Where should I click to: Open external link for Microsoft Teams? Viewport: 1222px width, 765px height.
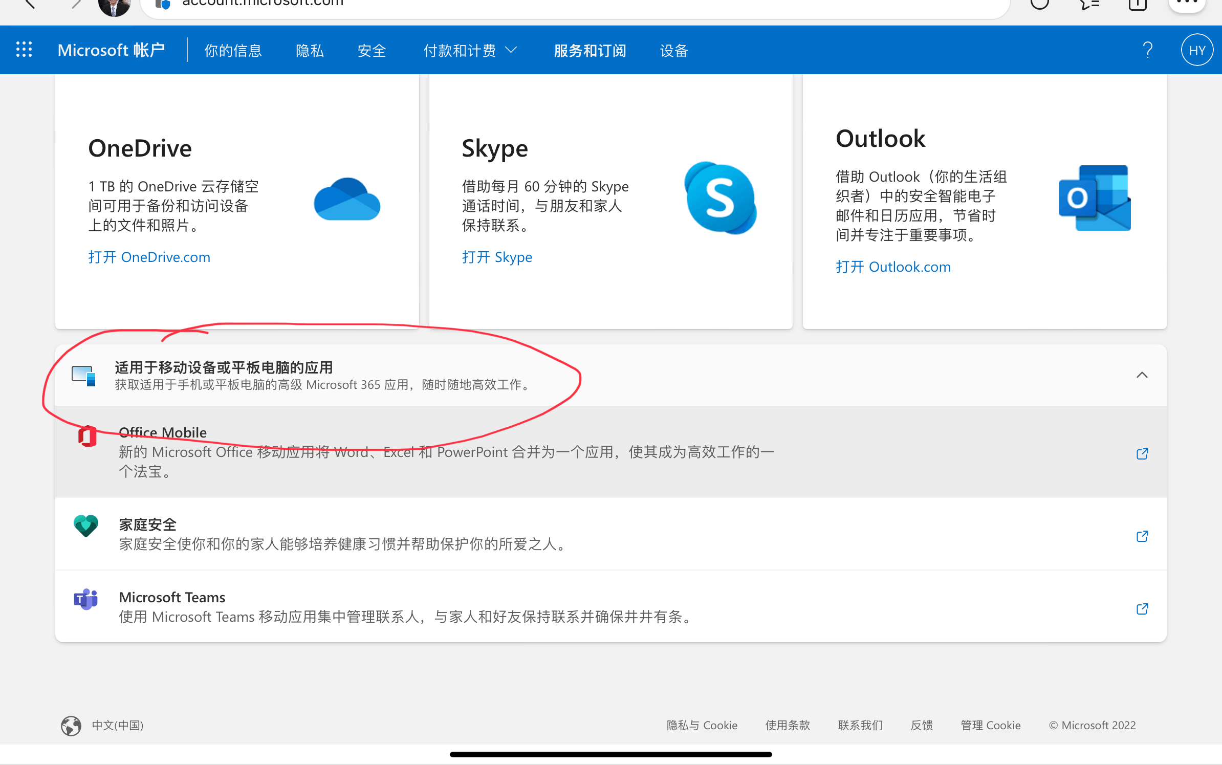[1142, 608]
